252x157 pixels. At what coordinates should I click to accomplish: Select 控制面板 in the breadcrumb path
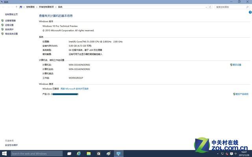point(30,7)
